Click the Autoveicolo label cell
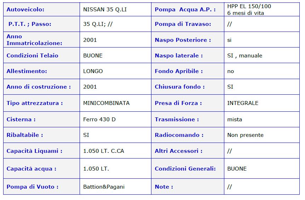 [41, 9]
